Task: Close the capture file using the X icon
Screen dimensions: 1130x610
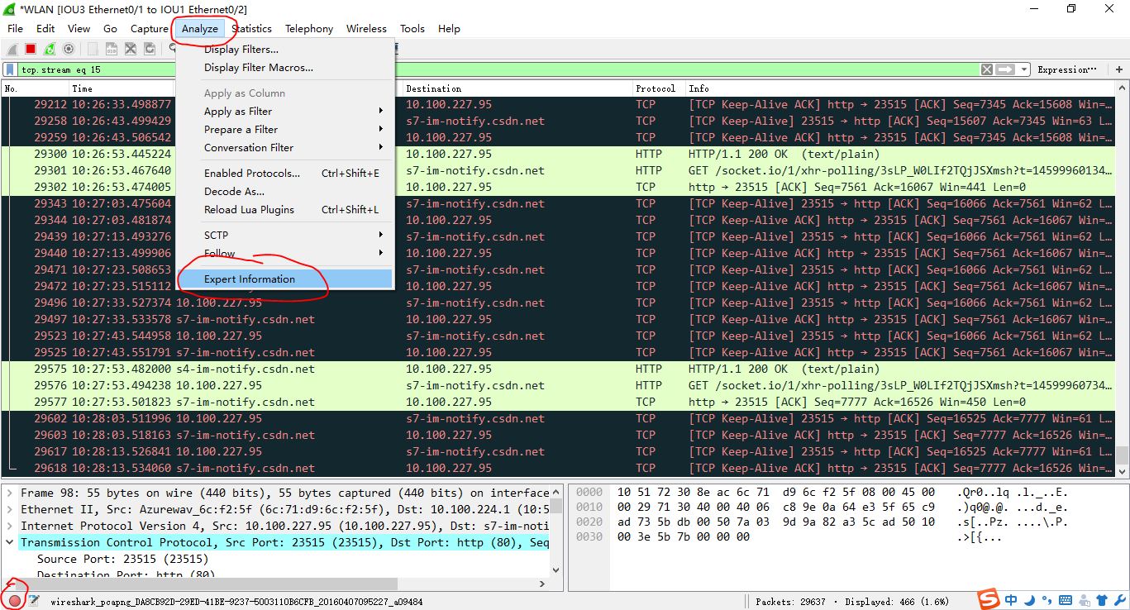Action: 130,48
